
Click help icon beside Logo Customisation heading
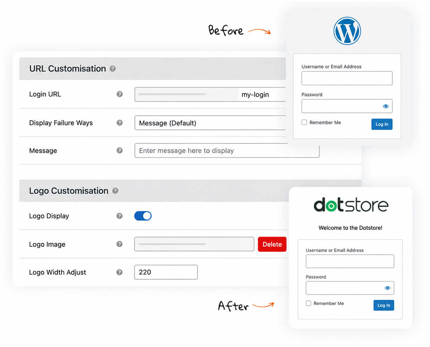(115, 191)
